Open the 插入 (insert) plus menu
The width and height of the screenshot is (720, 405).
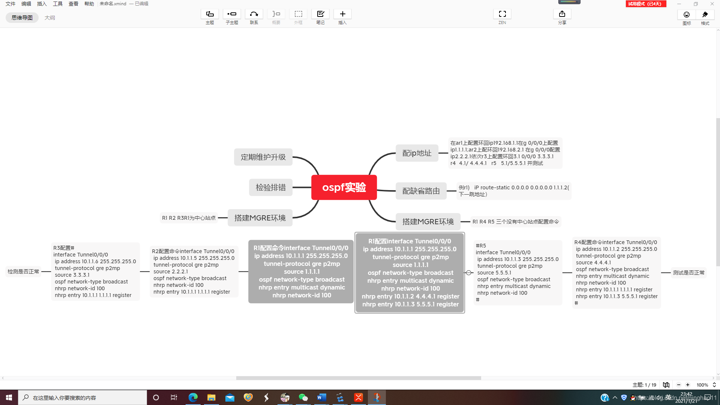click(342, 14)
